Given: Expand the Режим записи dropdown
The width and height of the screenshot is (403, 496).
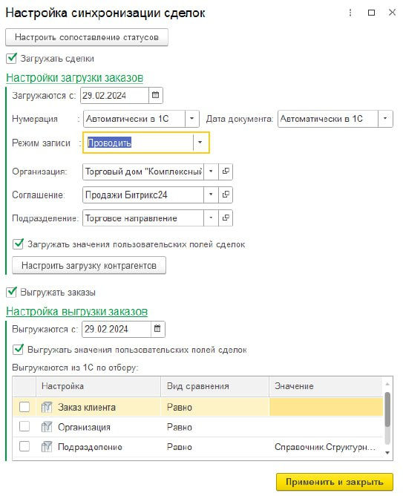Looking at the screenshot, I should click(200, 143).
